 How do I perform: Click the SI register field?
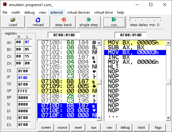pyautogui.click(x=24, y=104)
